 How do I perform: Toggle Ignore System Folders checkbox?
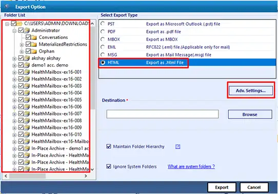point(109,166)
